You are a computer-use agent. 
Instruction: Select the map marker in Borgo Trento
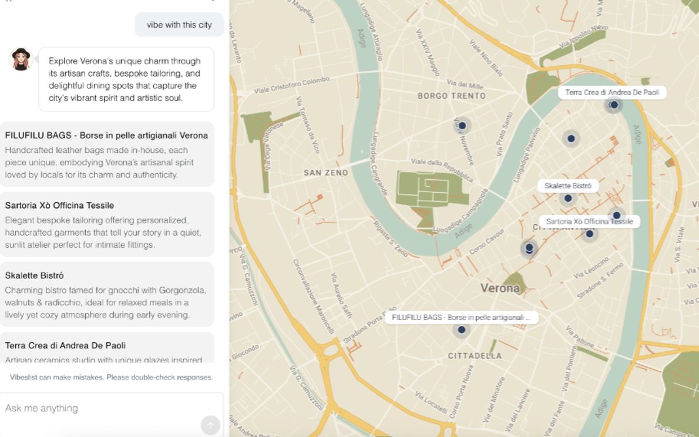coord(462,125)
